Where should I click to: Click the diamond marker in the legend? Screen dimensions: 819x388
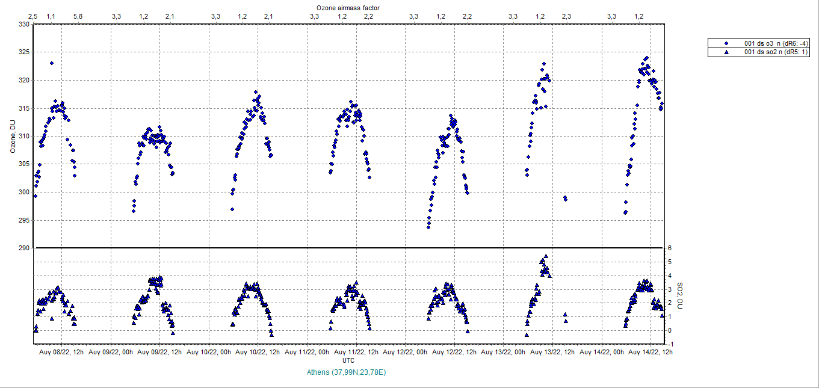(x=726, y=43)
